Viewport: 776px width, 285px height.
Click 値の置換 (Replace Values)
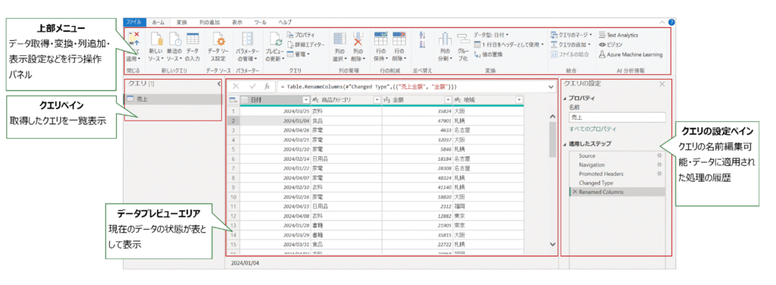tap(490, 54)
